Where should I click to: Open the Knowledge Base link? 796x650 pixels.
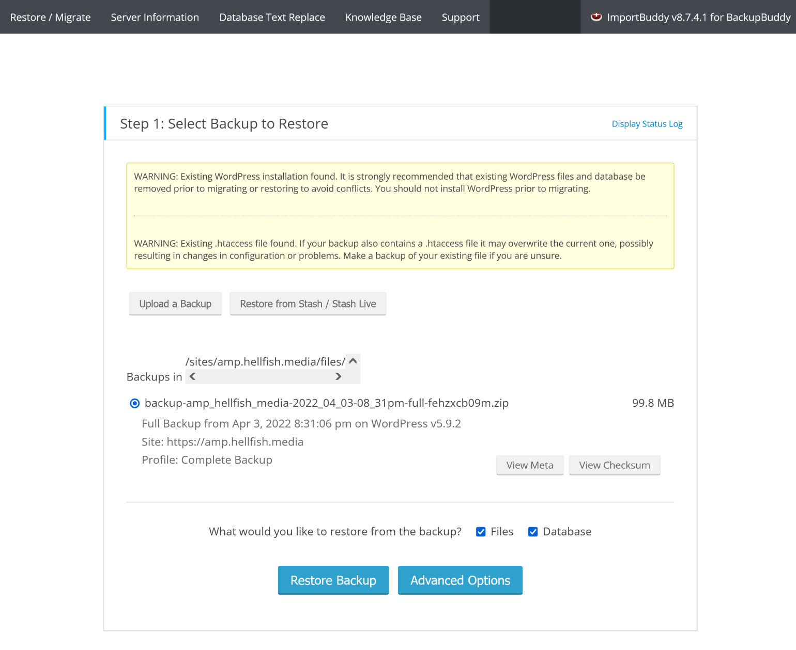[x=383, y=17]
